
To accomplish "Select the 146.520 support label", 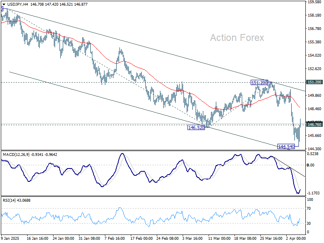I will click(x=196, y=128).
